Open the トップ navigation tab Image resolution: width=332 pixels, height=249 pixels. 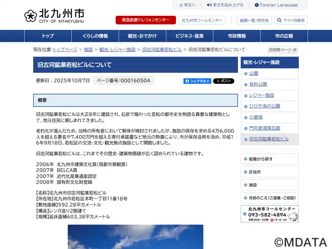pos(48,36)
